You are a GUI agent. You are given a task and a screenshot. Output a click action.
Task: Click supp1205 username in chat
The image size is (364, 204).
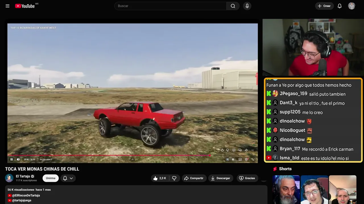[x=290, y=112]
